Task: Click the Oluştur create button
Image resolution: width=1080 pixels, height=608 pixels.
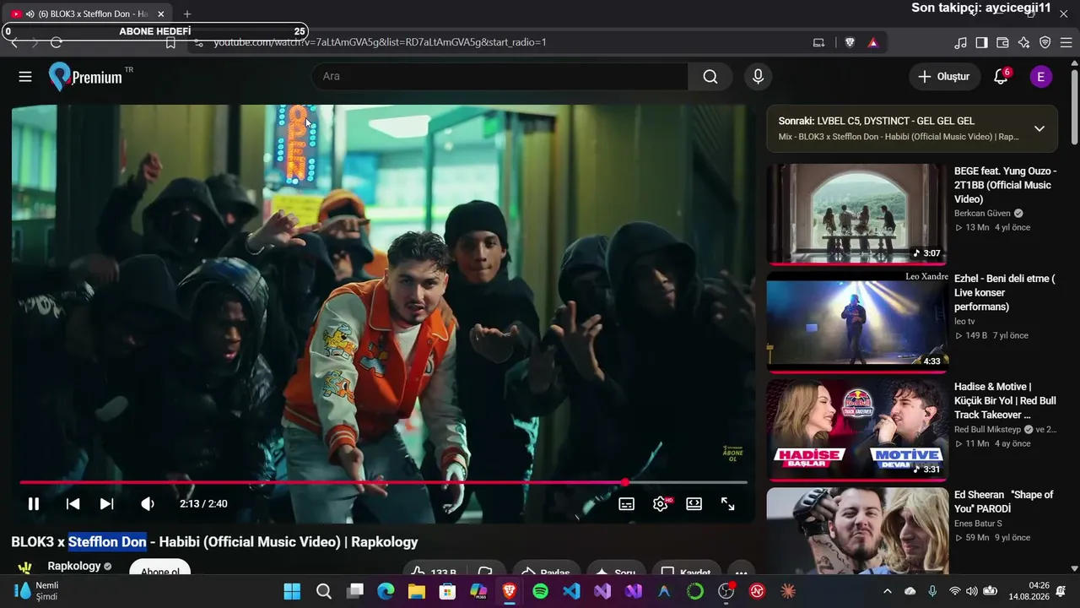Action: (x=945, y=77)
